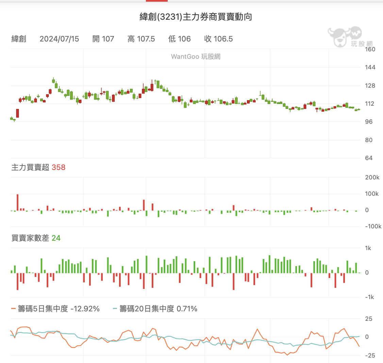The height and width of the screenshot is (363, 383).
Task: Click the 買賣家數差 24 label
Action: [36, 238]
